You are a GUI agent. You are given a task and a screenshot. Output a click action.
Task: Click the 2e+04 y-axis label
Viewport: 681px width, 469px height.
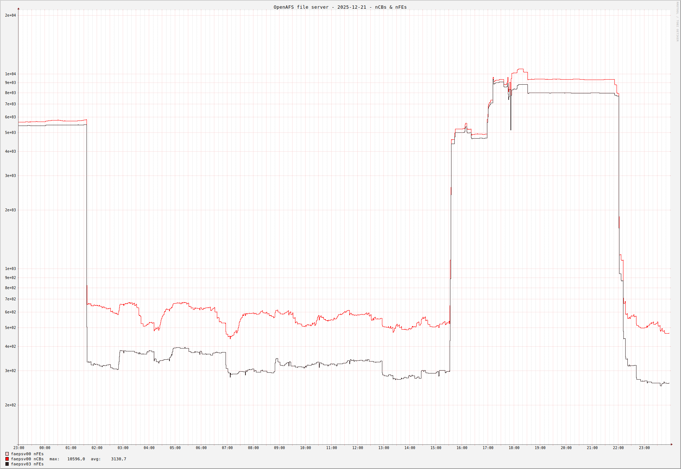tap(10, 15)
